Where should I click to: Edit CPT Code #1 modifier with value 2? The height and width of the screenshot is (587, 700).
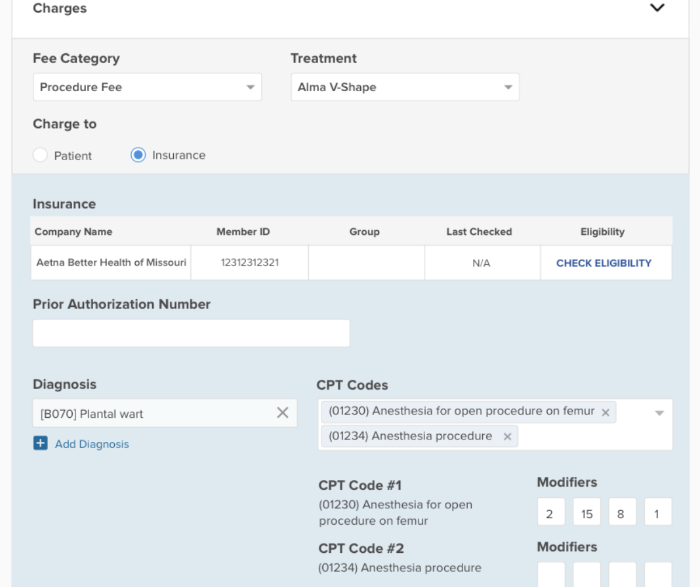click(551, 512)
